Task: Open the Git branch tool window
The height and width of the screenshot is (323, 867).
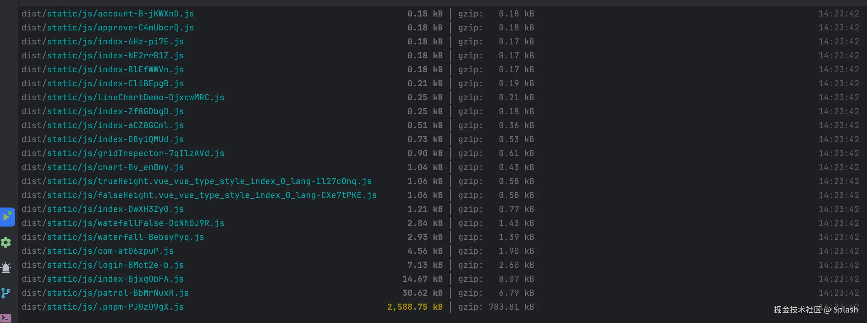Action: click(6, 293)
